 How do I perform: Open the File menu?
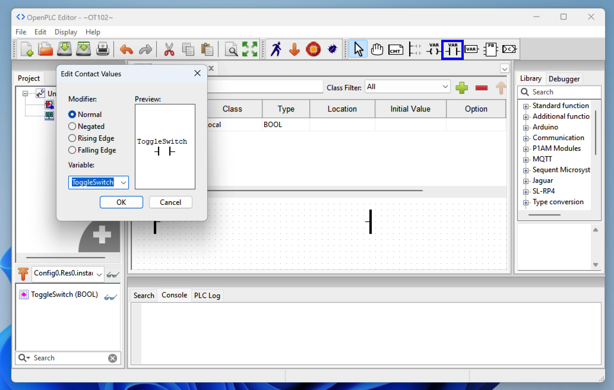21,32
